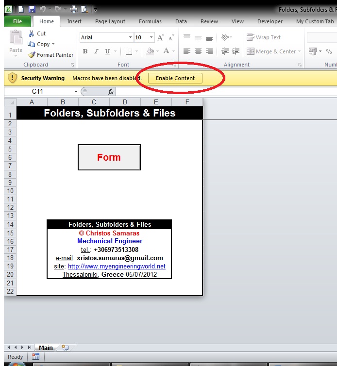Screen dimensions: 337x366
Task: Expand the Clipboard dialog launcher
Action: point(73,65)
